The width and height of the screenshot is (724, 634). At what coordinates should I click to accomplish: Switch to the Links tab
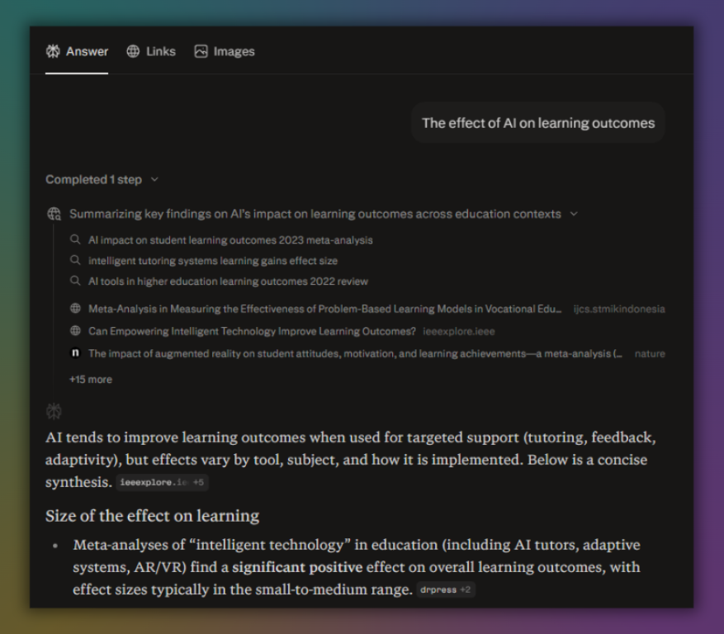click(151, 51)
